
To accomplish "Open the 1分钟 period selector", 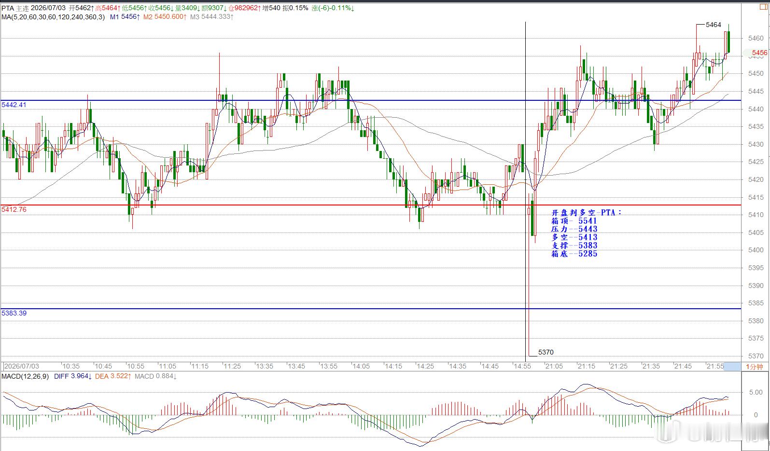I will coord(754,367).
